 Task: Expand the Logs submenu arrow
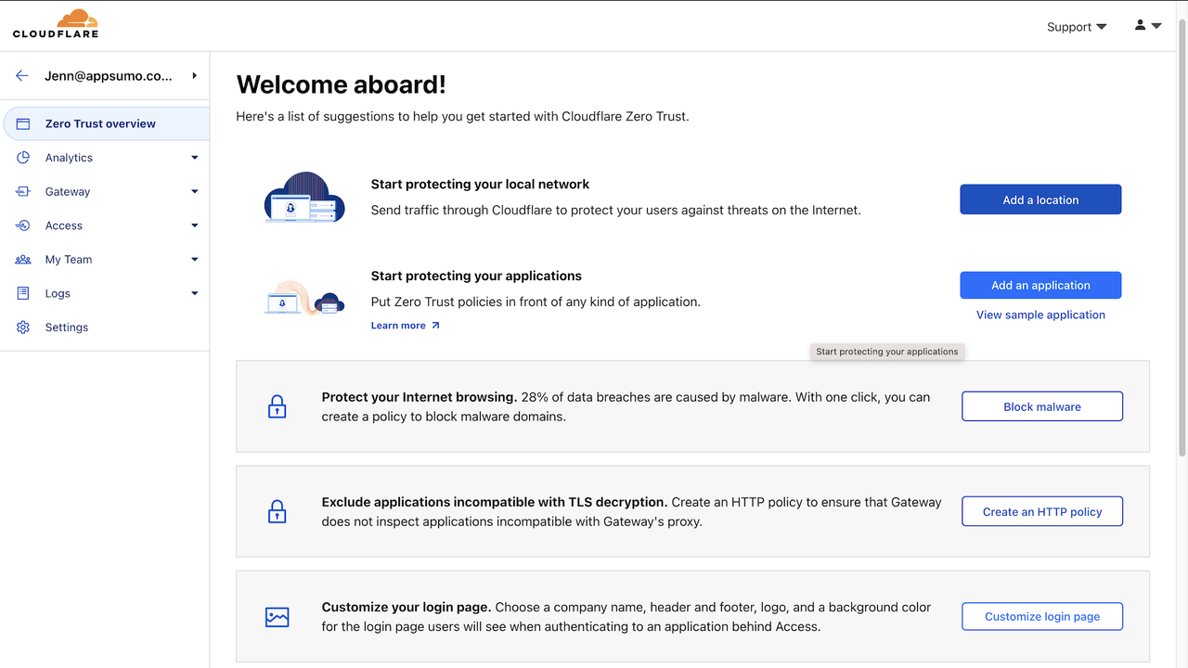(x=195, y=293)
